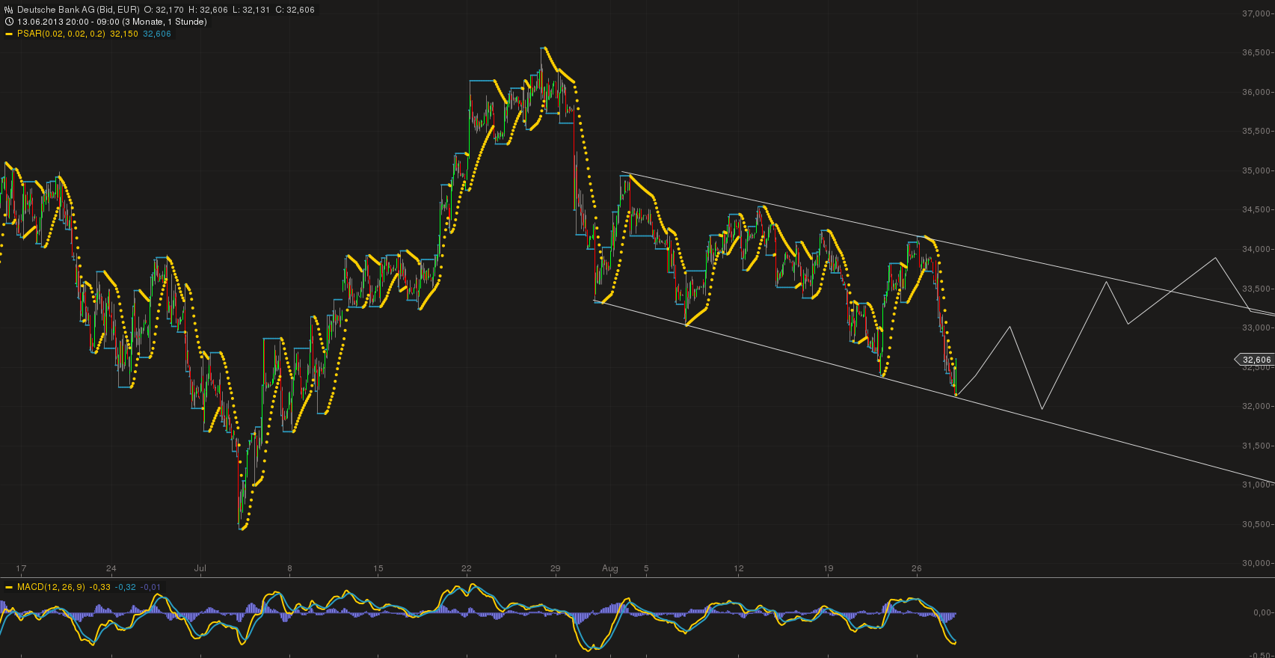
Task: Click the 37,000 label on the price axis
Action: (x=1256, y=13)
